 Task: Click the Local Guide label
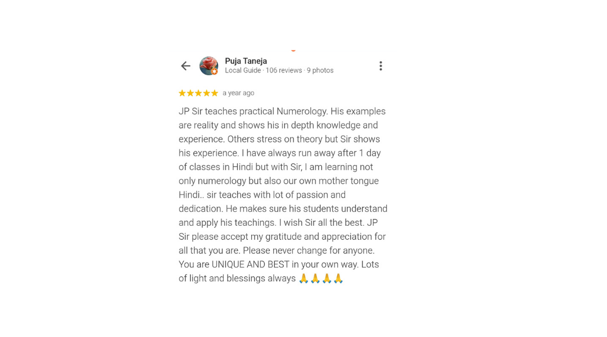pyautogui.click(x=243, y=71)
